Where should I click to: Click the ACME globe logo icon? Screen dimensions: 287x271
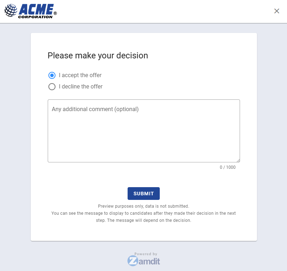[11, 11]
